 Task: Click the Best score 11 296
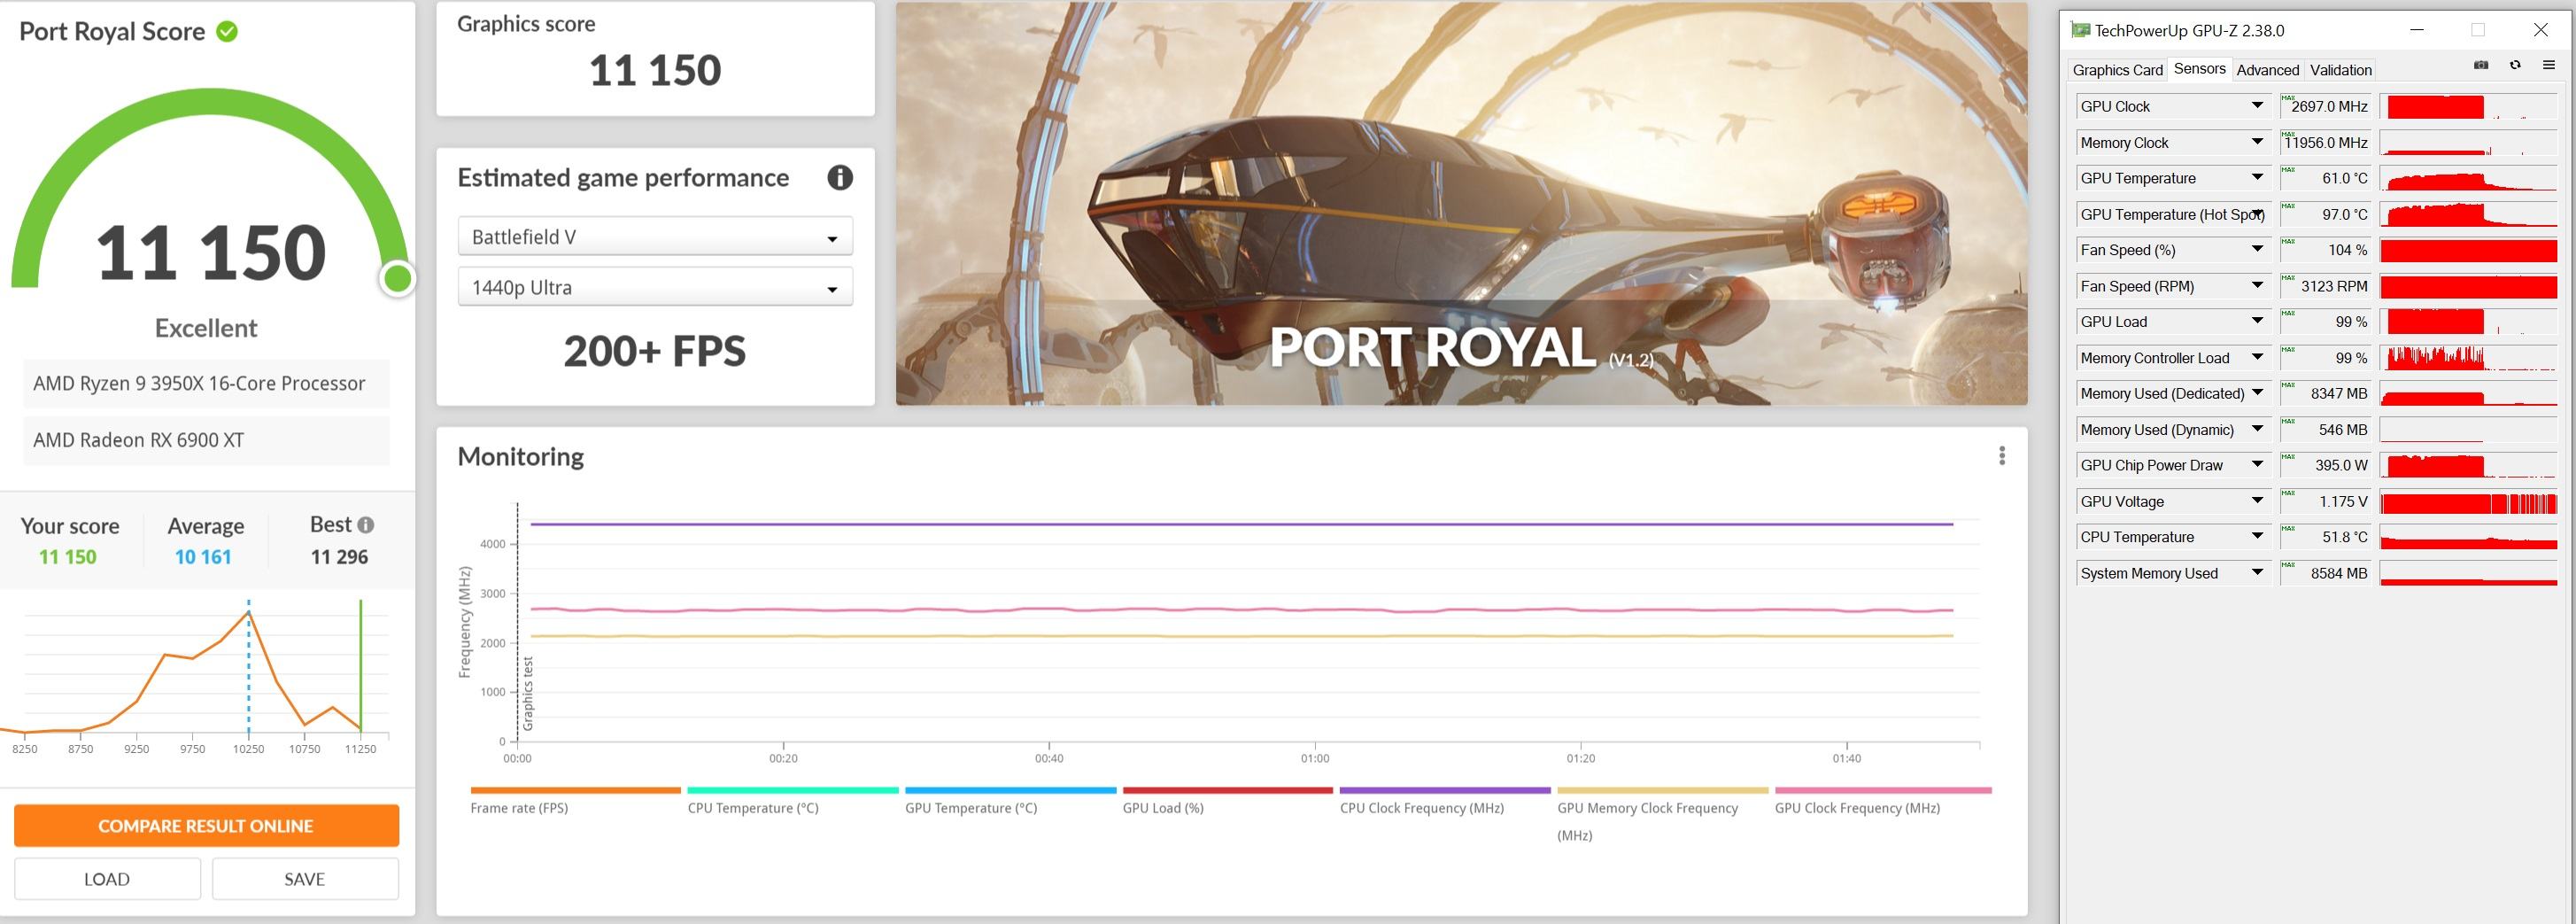pyautogui.click(x=339, y=557)
